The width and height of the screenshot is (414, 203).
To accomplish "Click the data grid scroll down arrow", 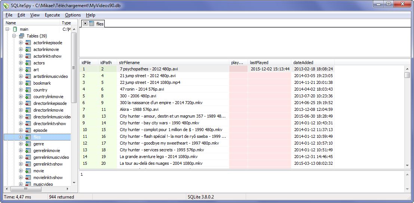I will coord(407,166).
